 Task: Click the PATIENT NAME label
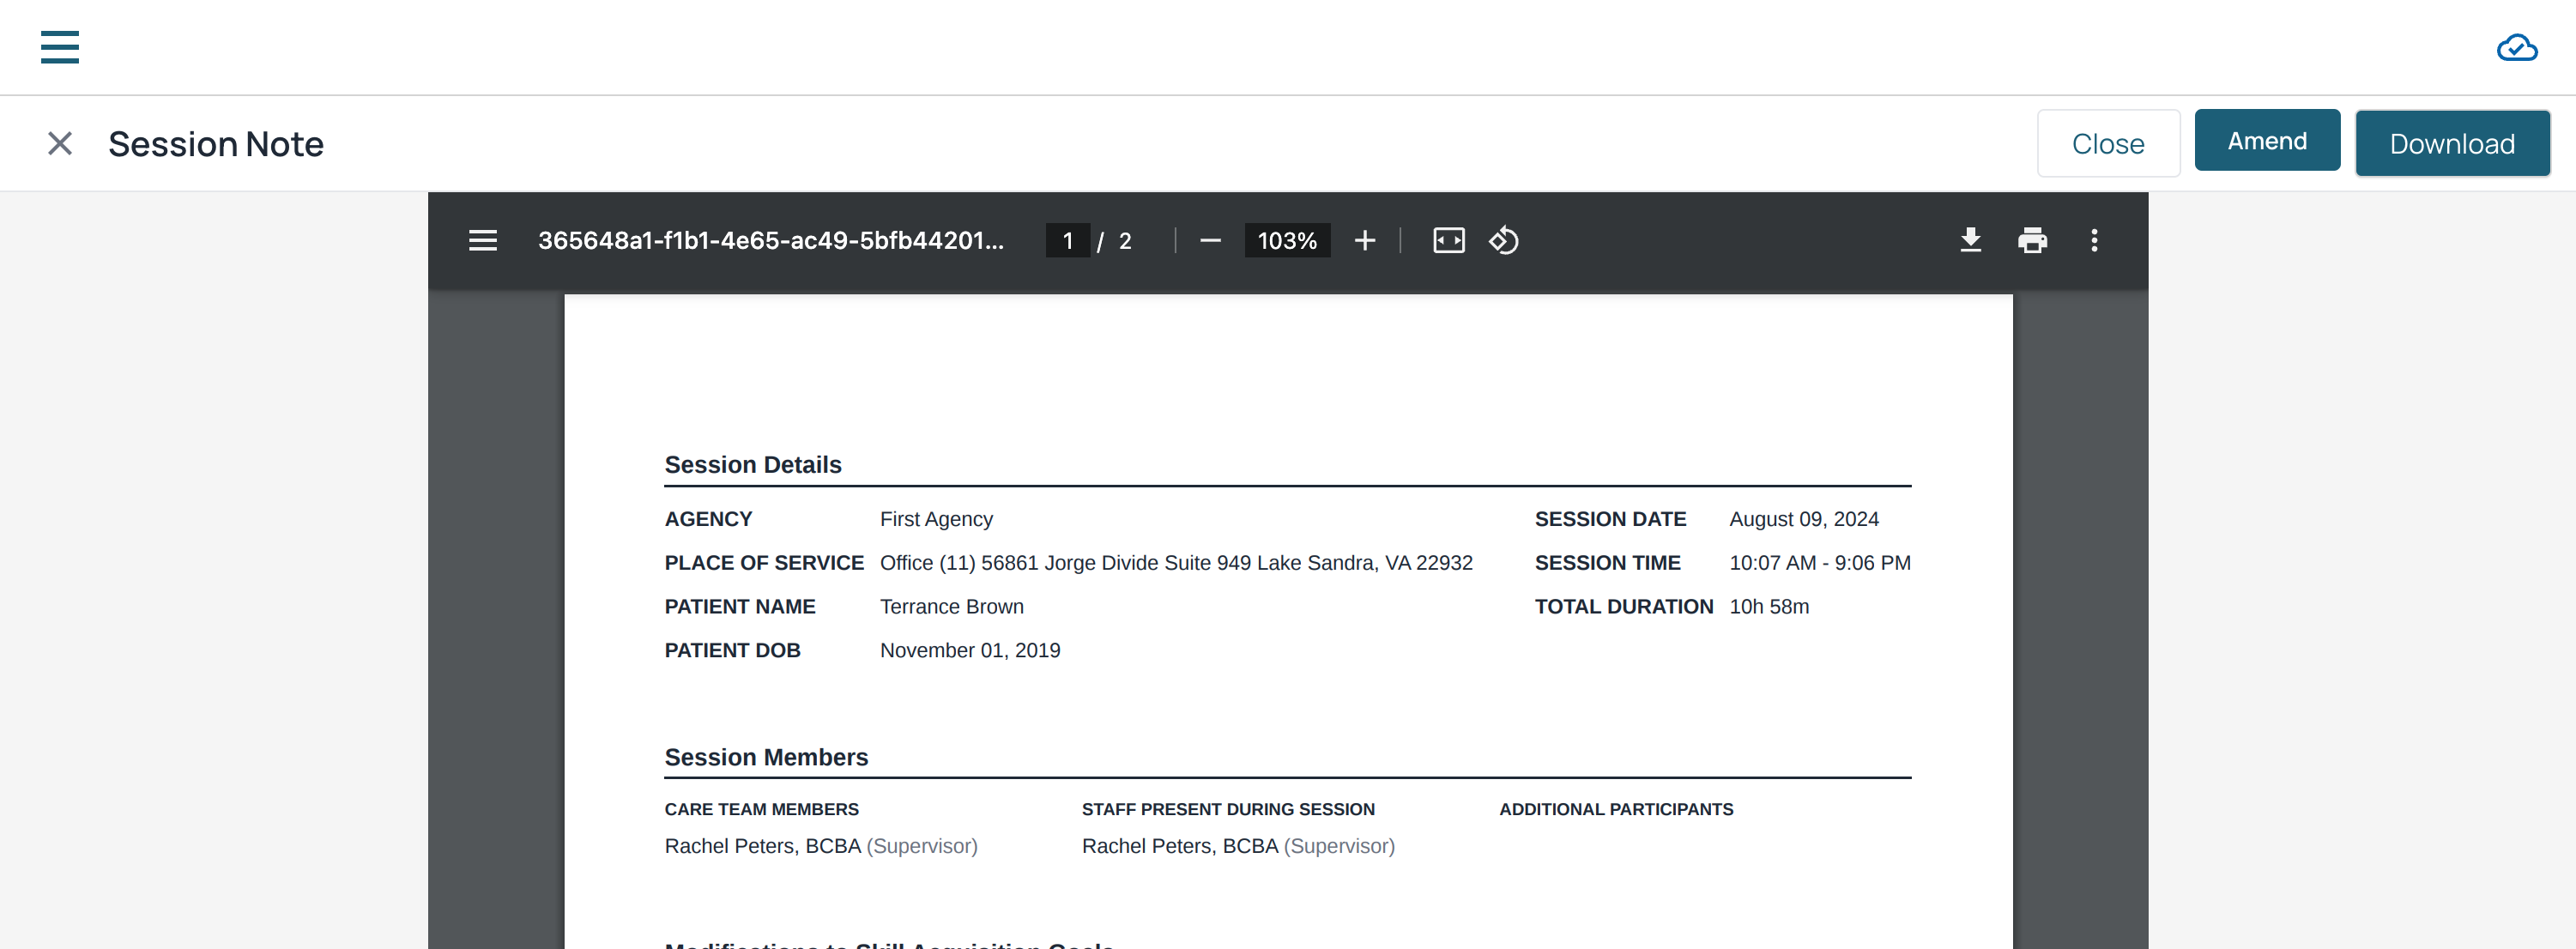coord(740,607)
